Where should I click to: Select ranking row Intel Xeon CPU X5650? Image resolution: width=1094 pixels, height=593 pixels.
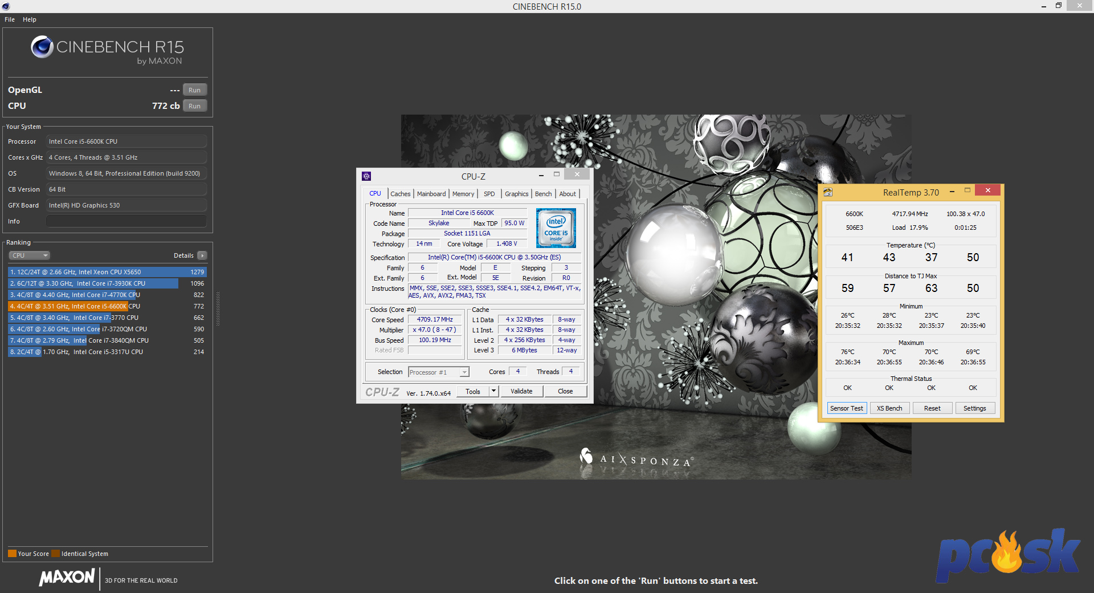pyautogui.click(x=107, y=272)
